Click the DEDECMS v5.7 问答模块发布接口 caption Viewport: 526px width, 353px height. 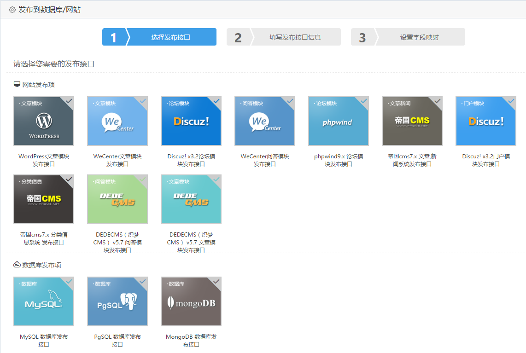click(x=117, y=242)
